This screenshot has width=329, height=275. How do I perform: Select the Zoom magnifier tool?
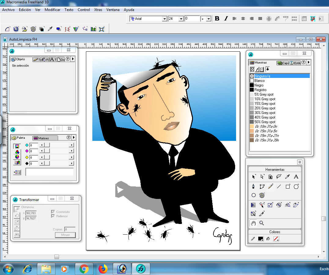click(262, 223)
